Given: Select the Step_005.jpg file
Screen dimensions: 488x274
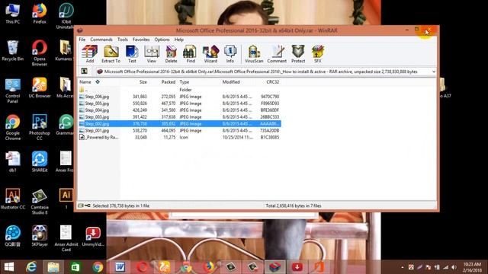Looking at the screenshot, I should 179,104.
